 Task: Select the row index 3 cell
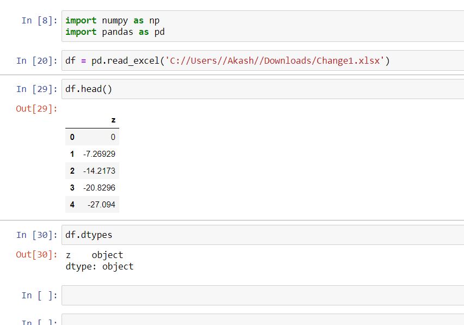coord(72,187)
